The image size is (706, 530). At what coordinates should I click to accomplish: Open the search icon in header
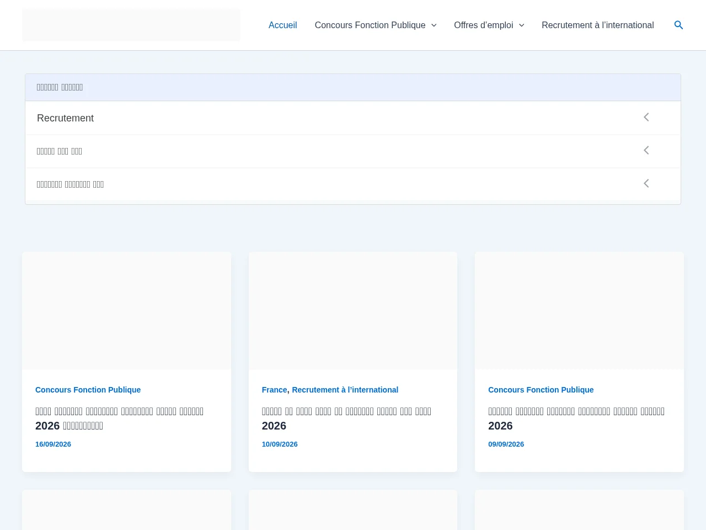(678, 25)
